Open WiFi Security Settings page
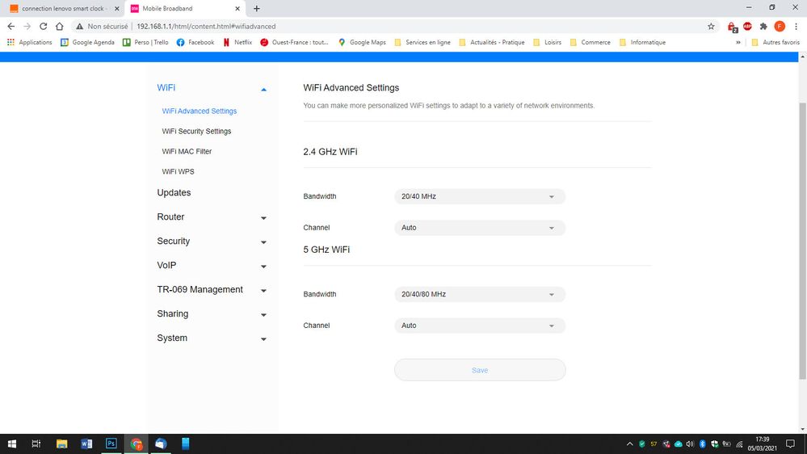807x454 pixels. click(x=196, y=131)
